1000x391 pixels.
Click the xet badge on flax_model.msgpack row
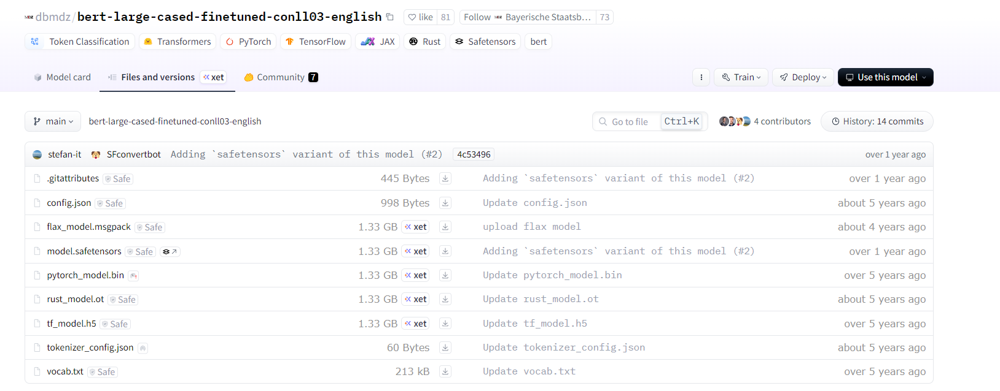[416, 227]
